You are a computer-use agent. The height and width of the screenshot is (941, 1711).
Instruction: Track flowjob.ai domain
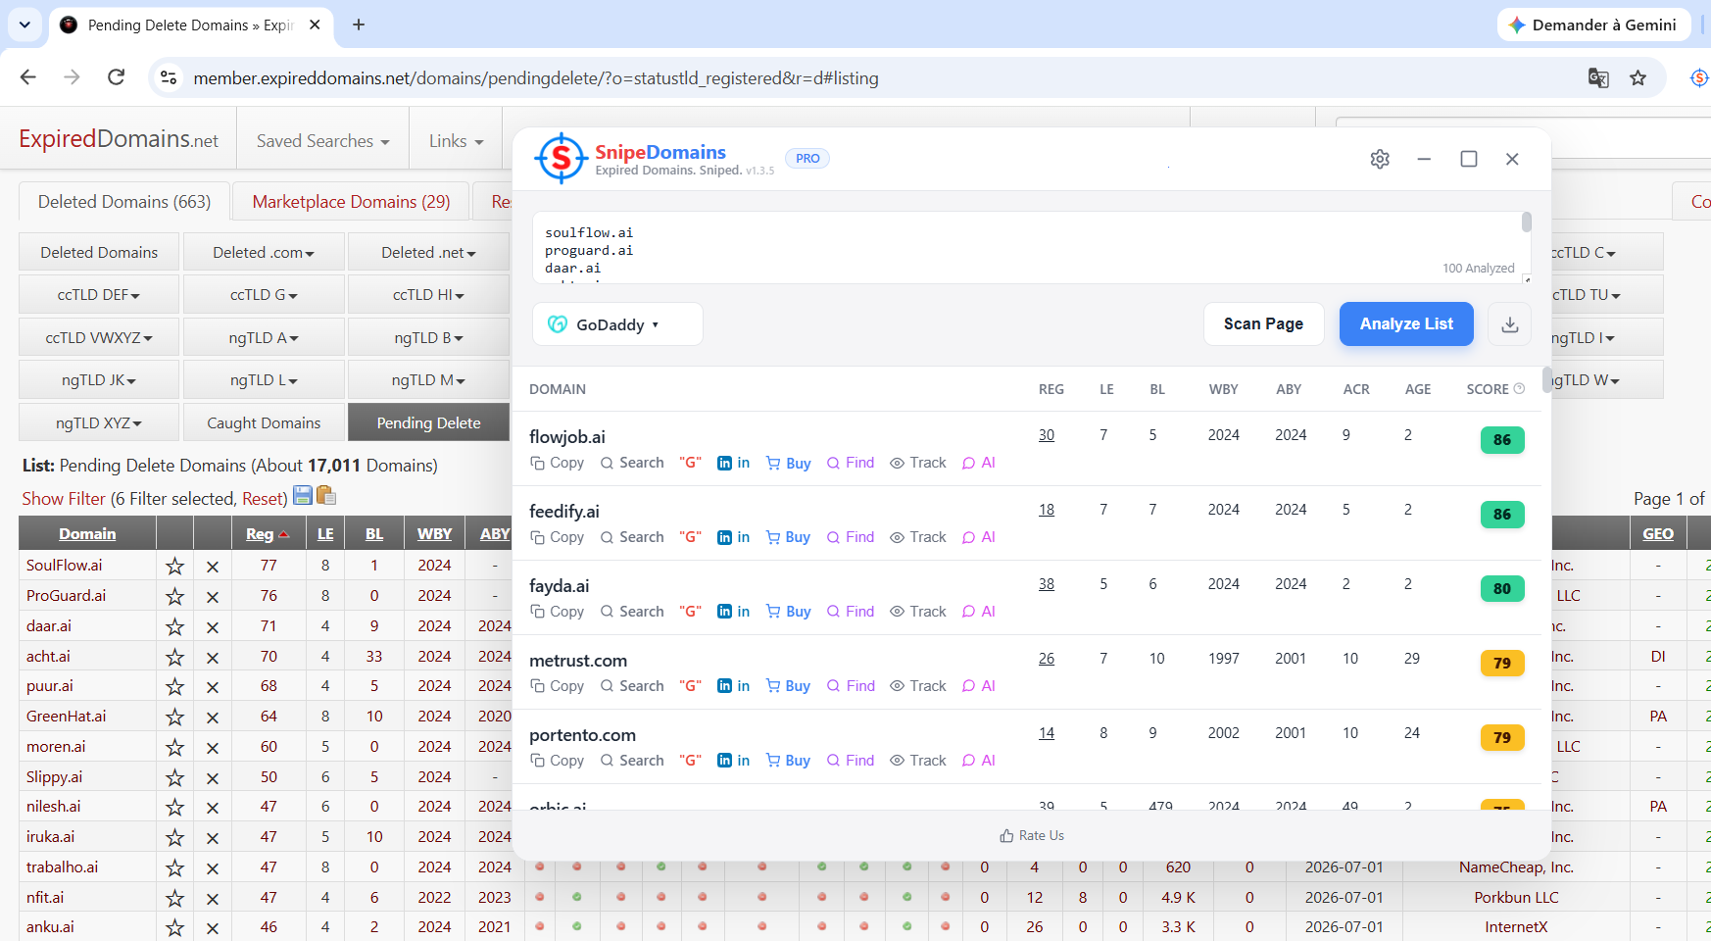coord(918,463)
